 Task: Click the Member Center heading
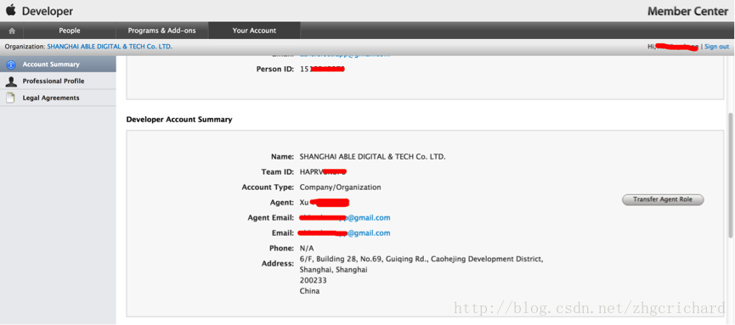coord(687,11)
